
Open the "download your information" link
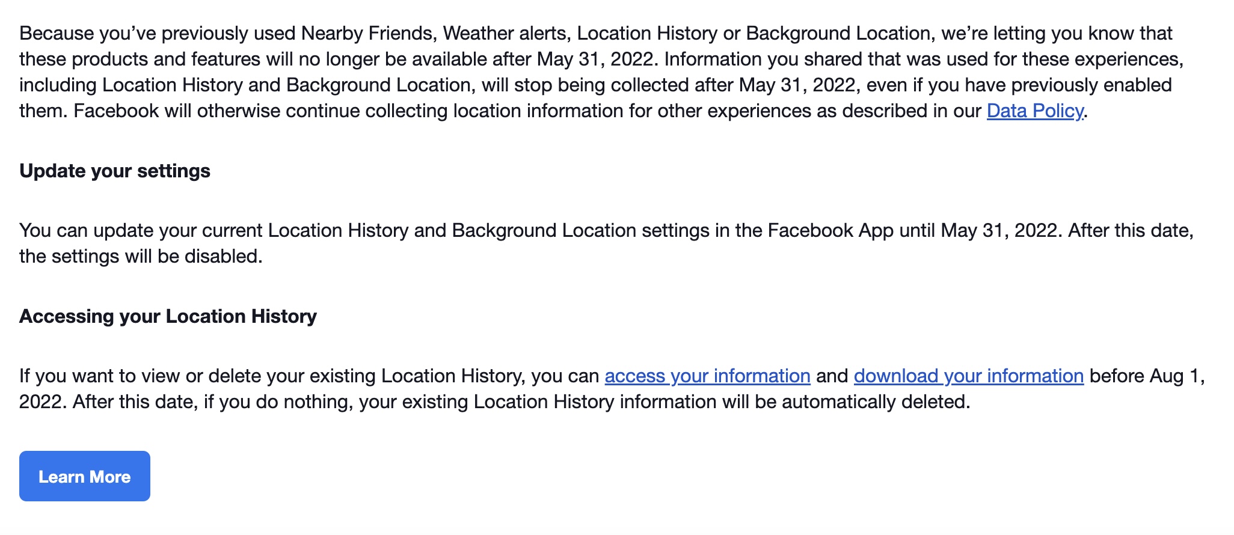pyautogui.click(x=968, y=376)
